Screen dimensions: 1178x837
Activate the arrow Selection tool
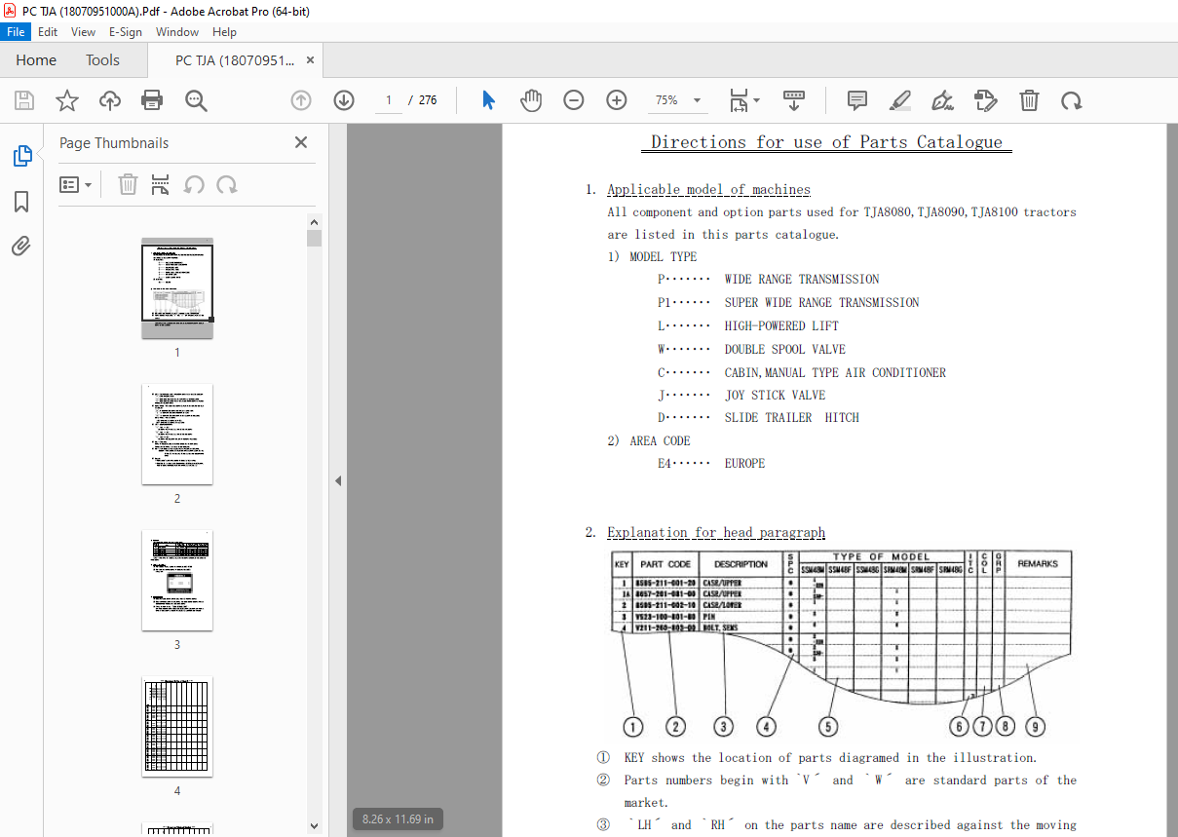tap(488, 100)
